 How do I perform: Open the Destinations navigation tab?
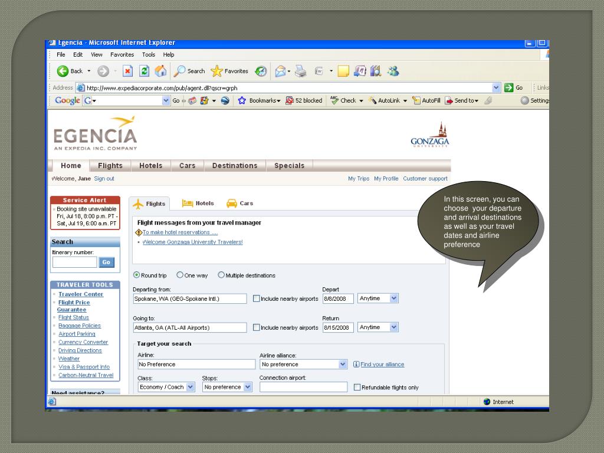click(235, 166)
